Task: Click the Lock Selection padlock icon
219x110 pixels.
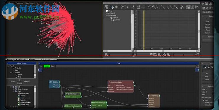Action: click(182, 7)
